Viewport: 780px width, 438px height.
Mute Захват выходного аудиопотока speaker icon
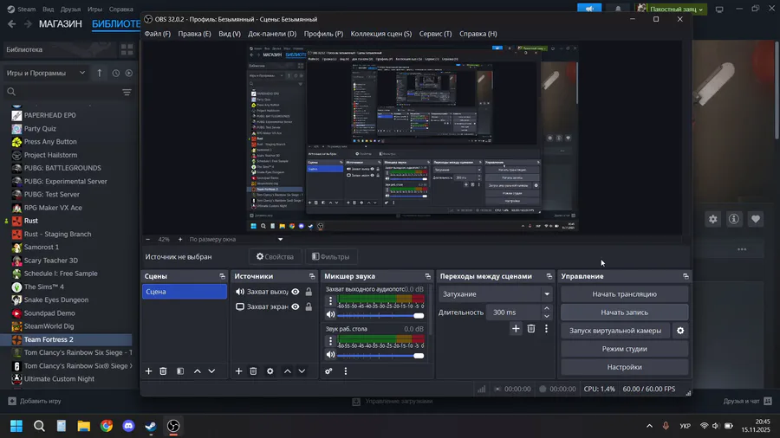[330, 314]
